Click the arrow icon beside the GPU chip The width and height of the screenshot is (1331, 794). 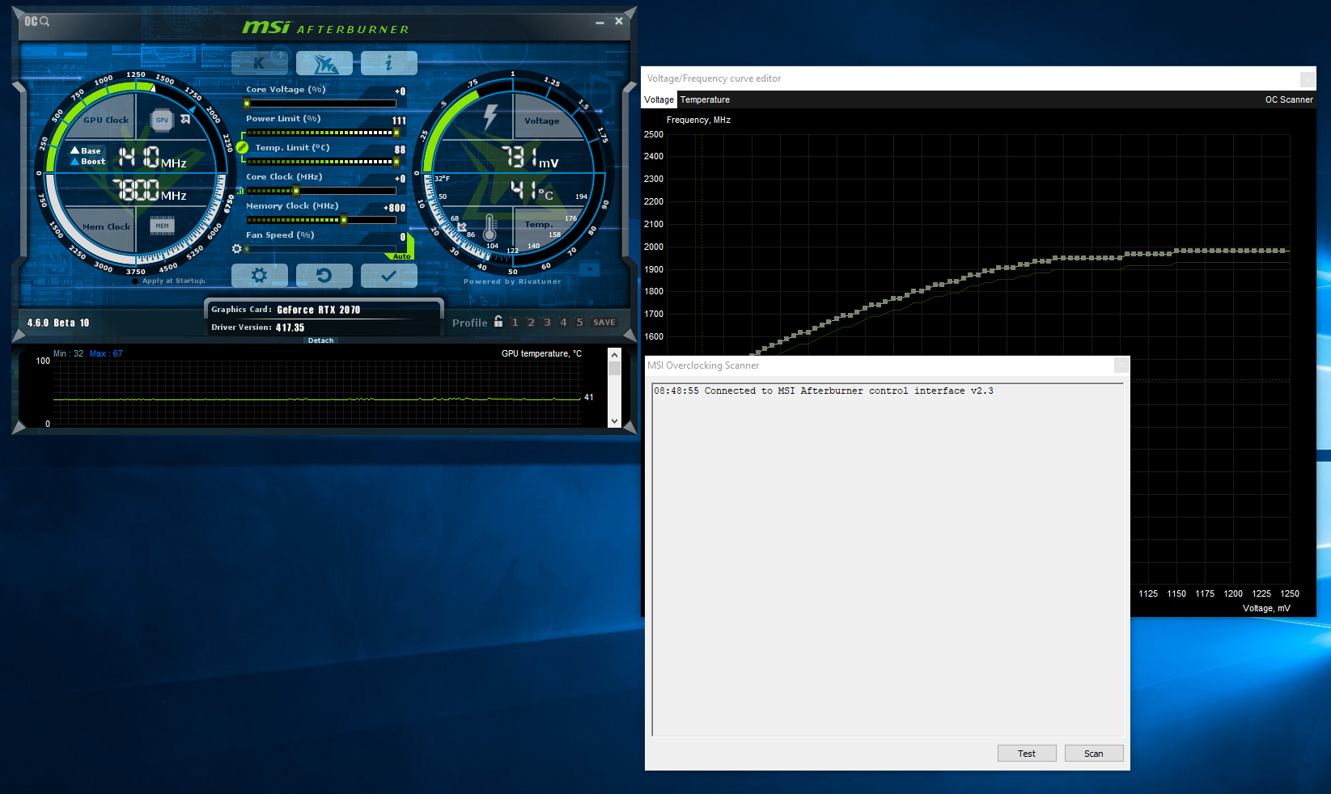pos(185,120)
